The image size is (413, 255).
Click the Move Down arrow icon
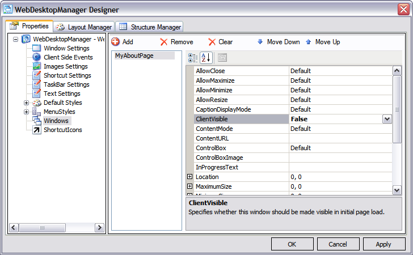click(x=260, y=42)
